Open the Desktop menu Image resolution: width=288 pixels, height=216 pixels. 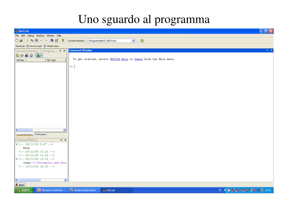[x=40, y=36]
